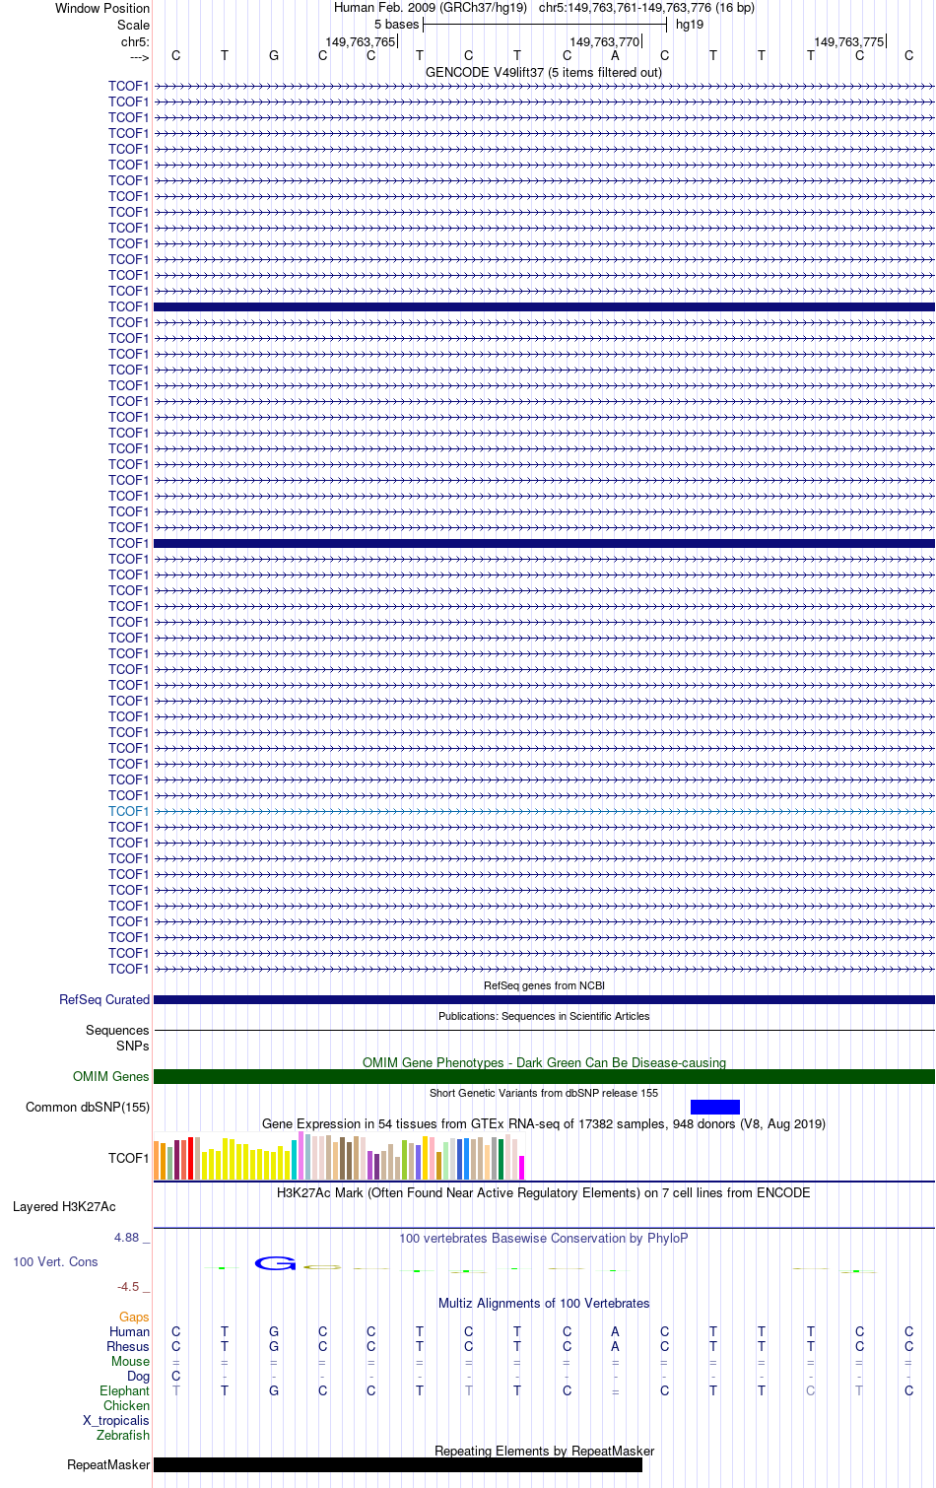Click the PhyloP Basewise Conservation title
Image resolution: width=936 pixels, height=1488 pixels.
pyautogui.click(x=544, y=1238)
